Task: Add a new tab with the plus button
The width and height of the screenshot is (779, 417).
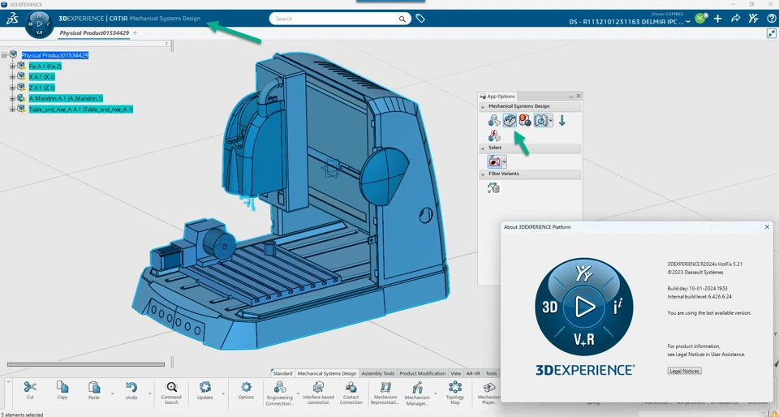Action: click(135, 32)
